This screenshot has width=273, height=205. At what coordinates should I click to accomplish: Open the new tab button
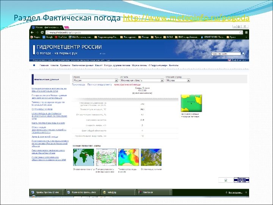click(x=67, y=27)
